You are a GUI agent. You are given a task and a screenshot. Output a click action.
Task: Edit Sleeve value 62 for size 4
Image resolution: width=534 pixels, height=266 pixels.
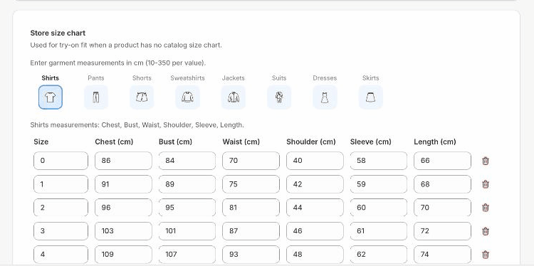click(378, 255)
